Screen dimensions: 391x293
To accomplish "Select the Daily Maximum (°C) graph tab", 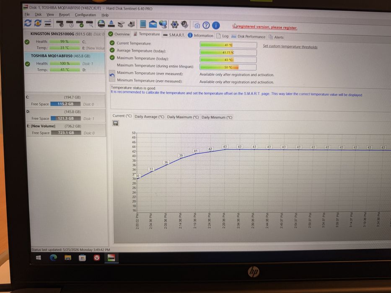I will pos(183,117).
